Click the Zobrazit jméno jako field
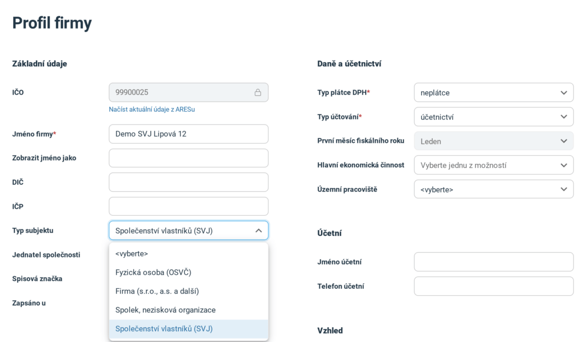Screen dimensions: 586x342 pos(188,158)
